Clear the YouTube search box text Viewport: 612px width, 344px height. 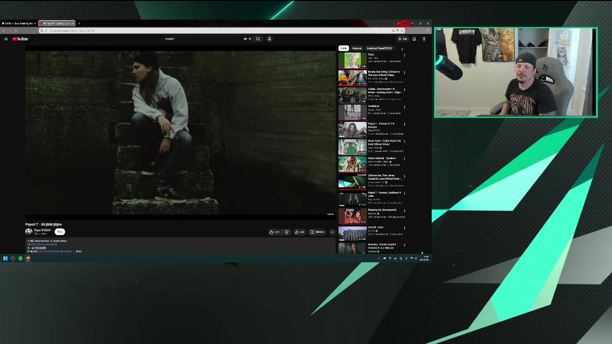click(250, 39)
